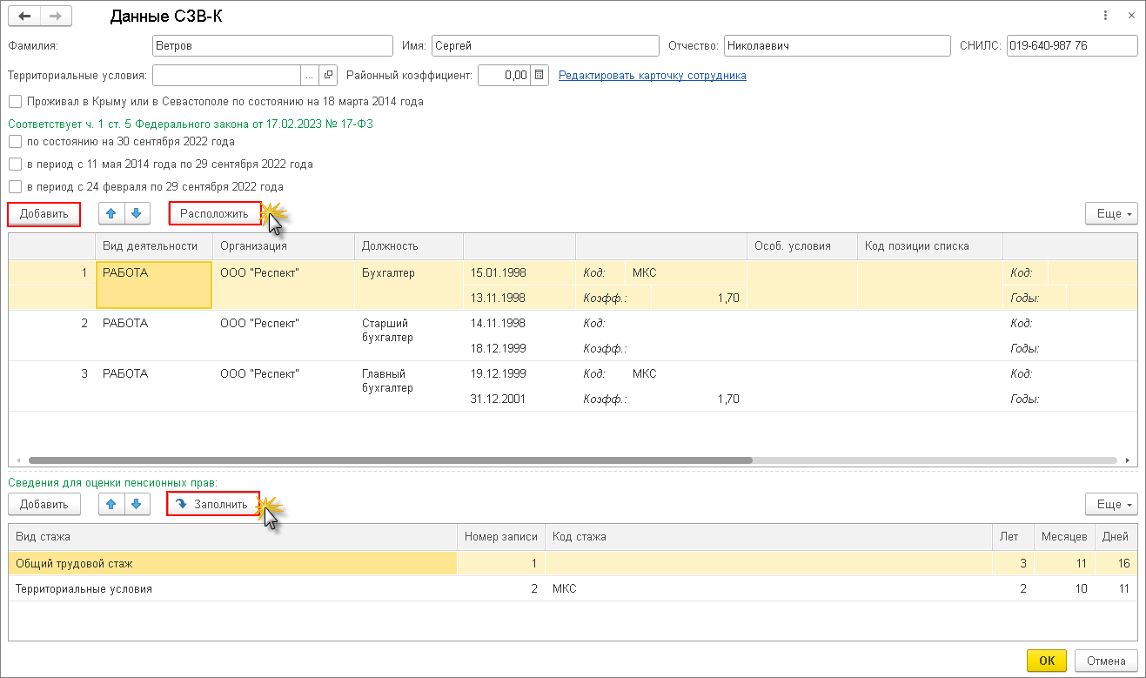Click the Расположить button
The height and width of the screenshot is (678, 1146).
[x=214, y=213]
